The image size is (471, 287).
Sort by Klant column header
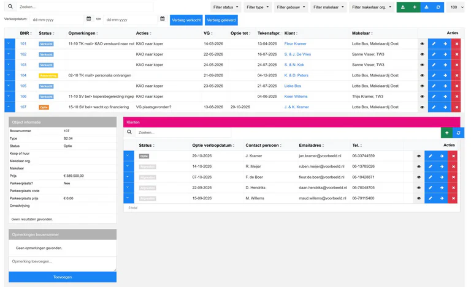coord(291,33)
